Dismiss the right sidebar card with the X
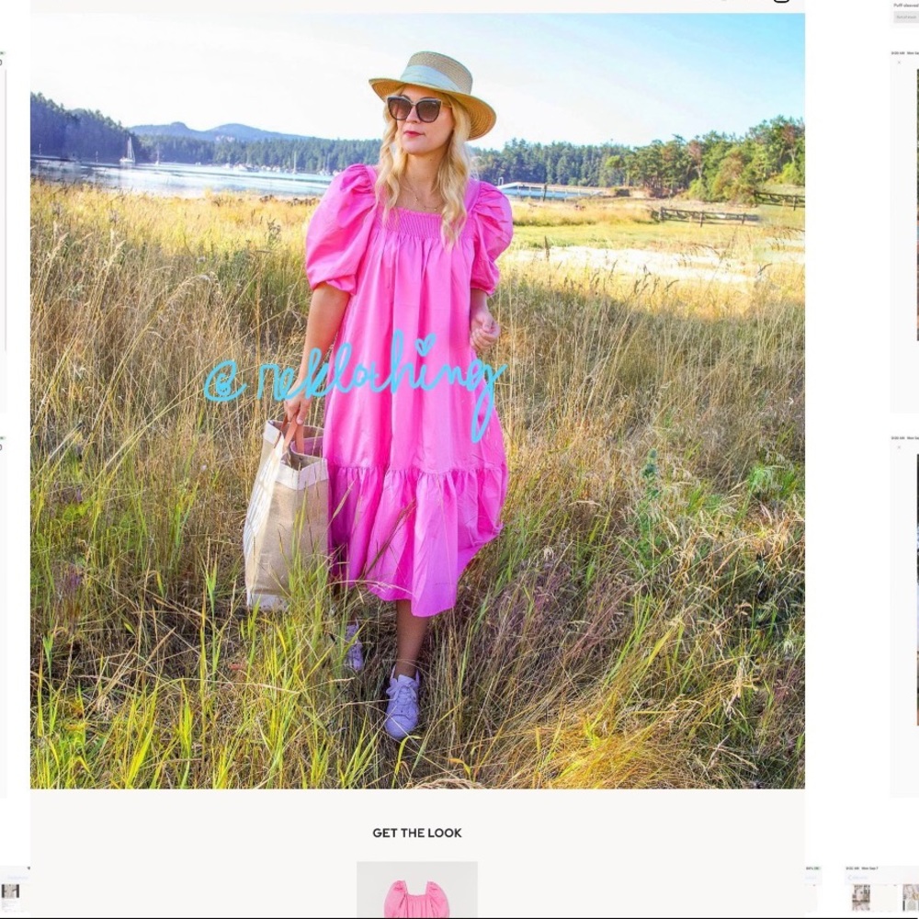 899,62
